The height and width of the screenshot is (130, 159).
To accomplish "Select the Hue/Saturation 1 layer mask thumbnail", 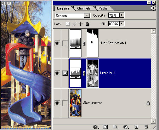I will [92, 43].
